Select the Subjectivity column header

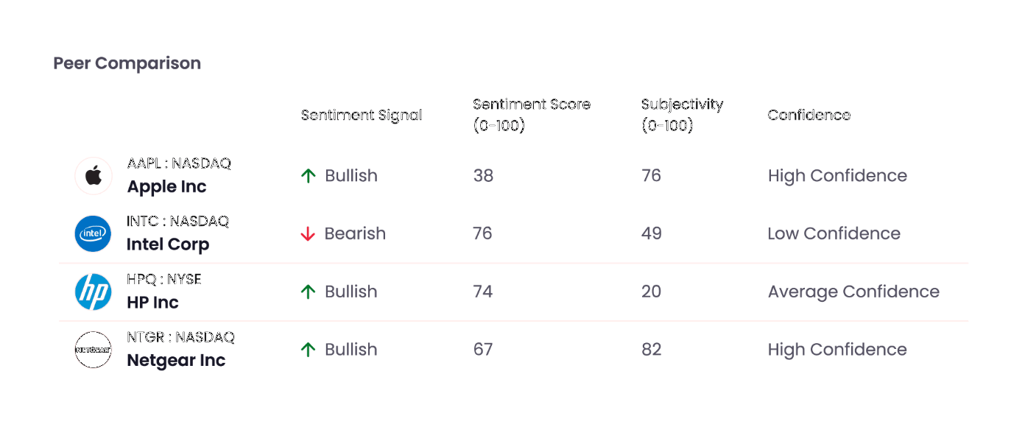[682, 115]
